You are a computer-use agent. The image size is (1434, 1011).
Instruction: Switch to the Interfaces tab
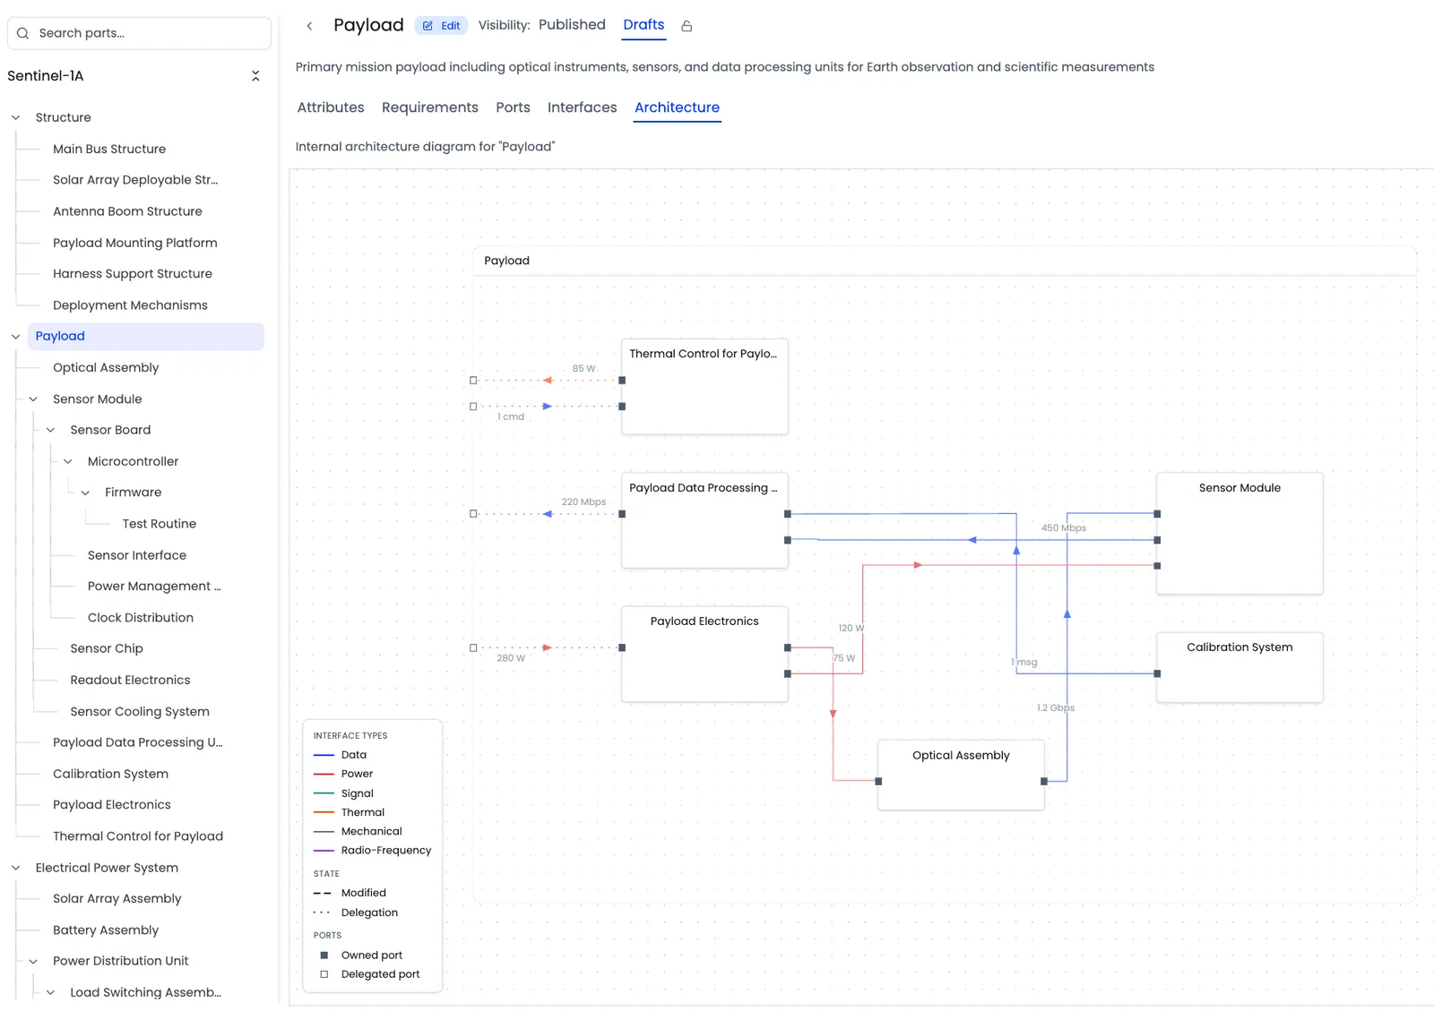[582, 107]
